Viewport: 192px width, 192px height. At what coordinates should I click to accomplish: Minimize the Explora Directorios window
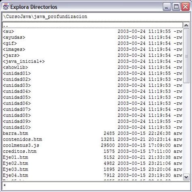click(167, 7)
